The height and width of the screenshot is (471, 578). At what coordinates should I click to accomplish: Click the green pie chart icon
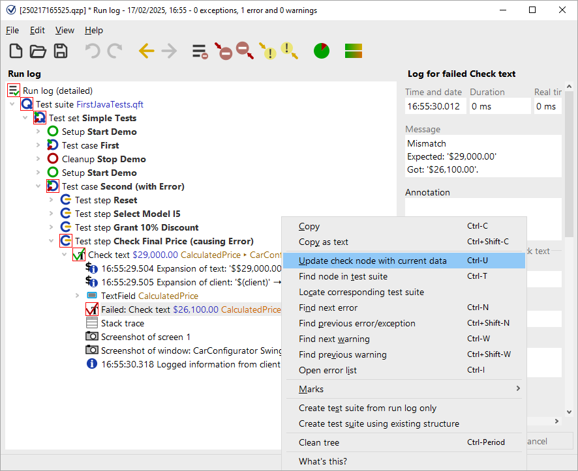(322, 51)
